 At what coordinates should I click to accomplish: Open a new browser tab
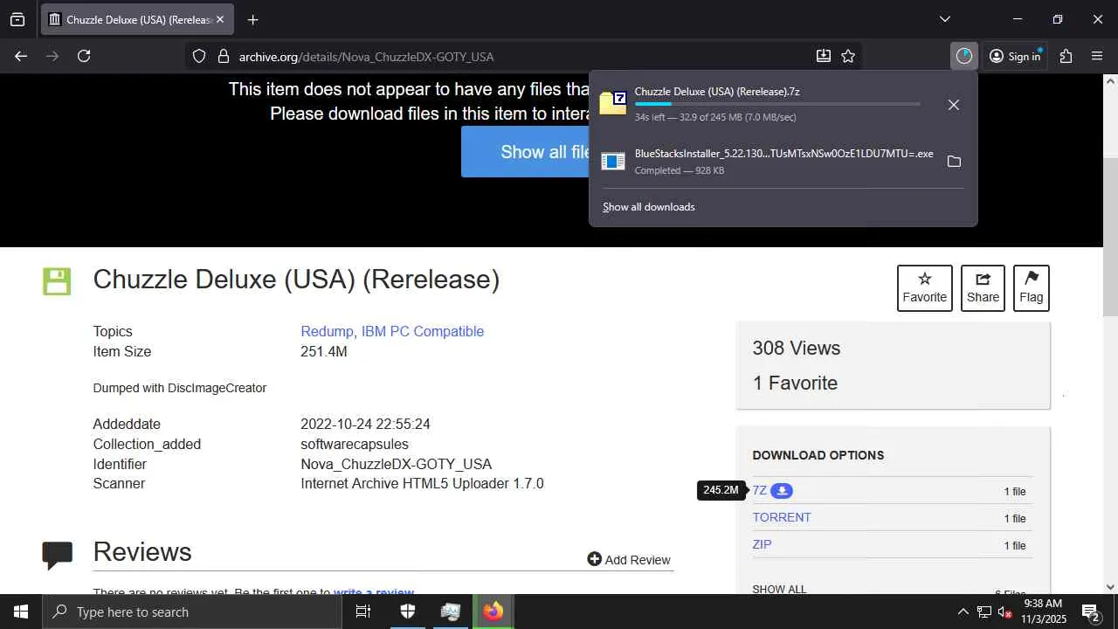click(252, 19)
